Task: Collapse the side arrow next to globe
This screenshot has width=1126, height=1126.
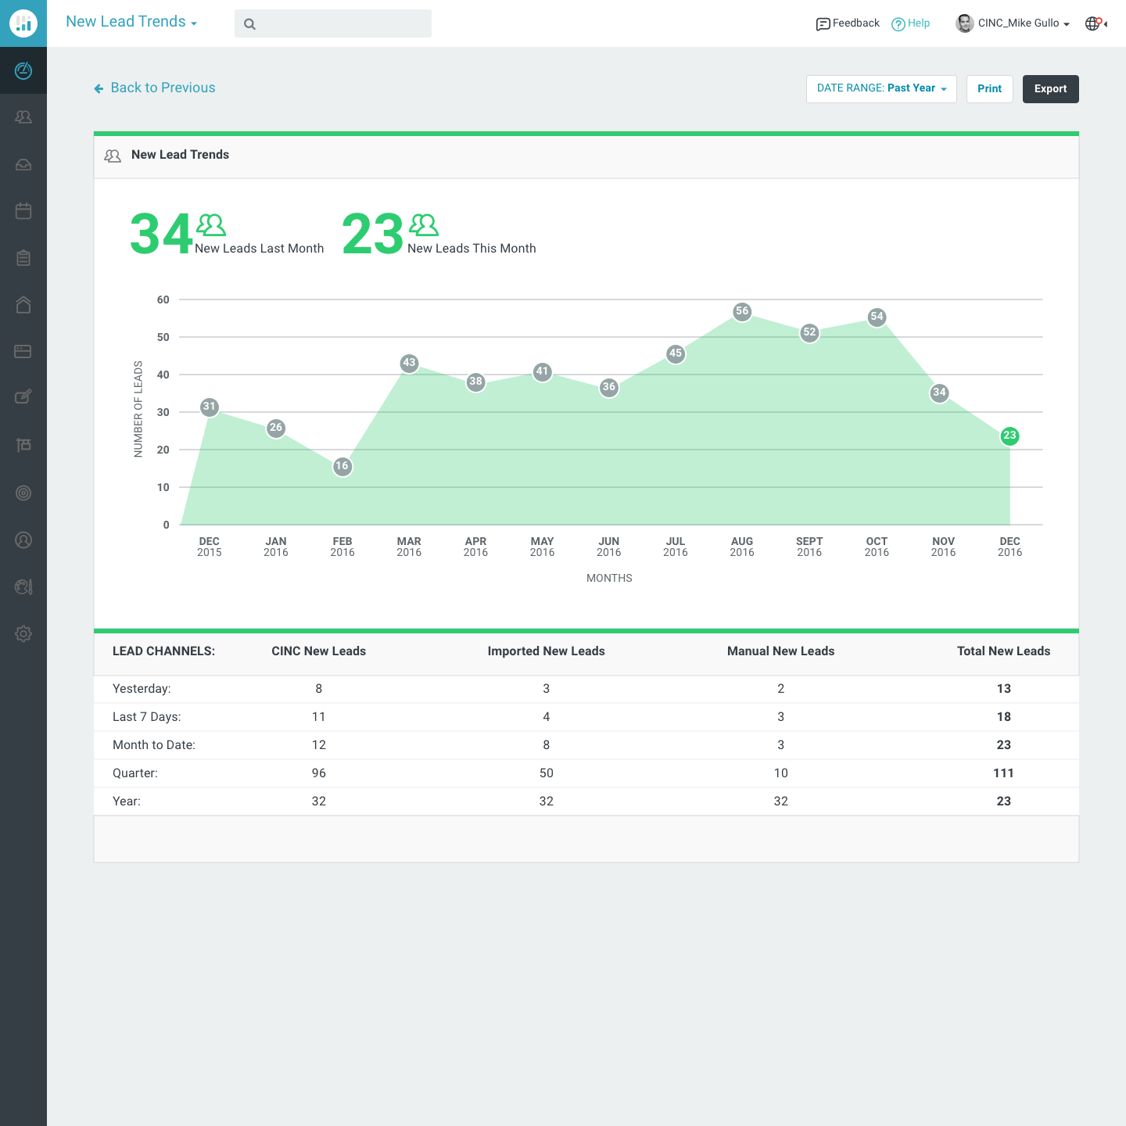Action: [1106, 24]
